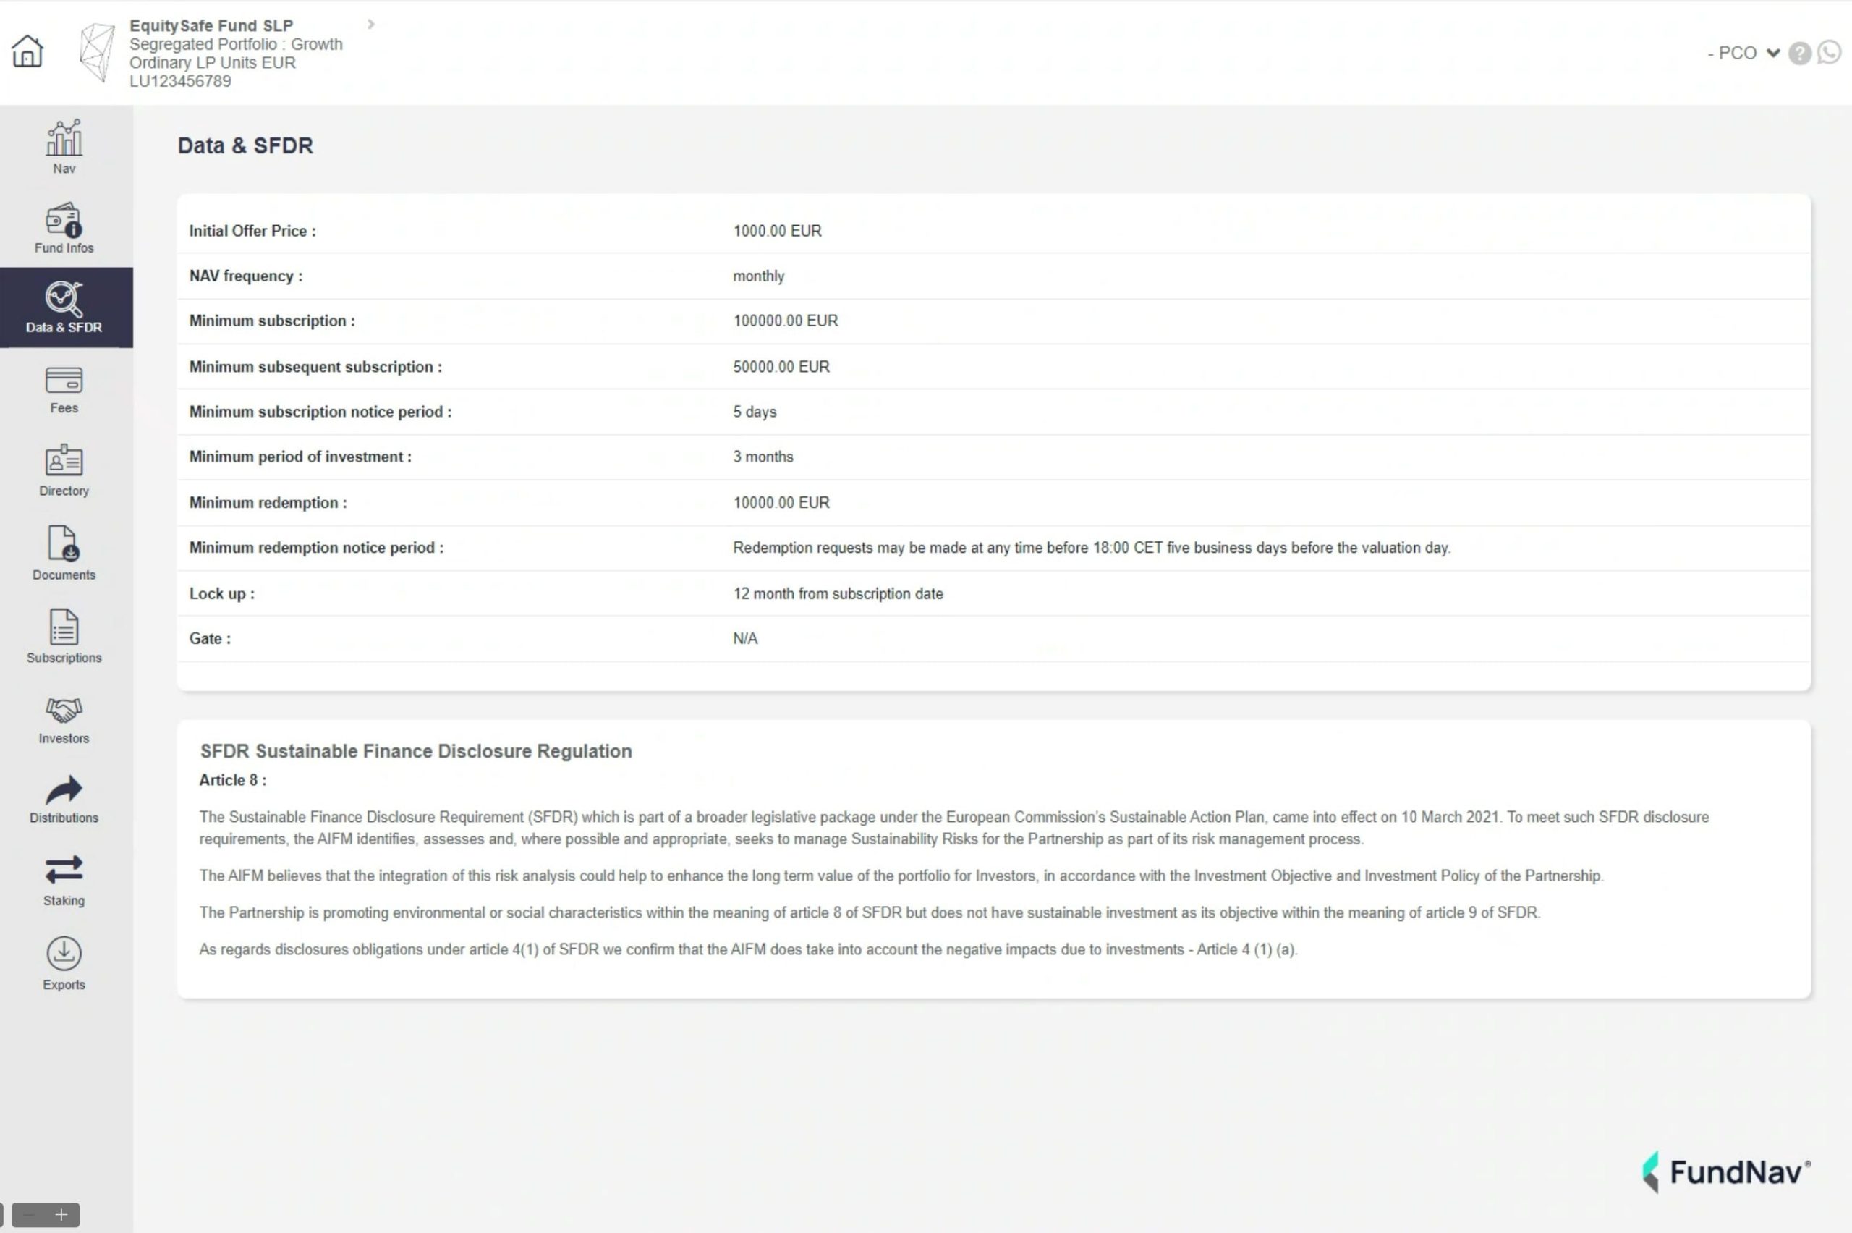
Task: Click the 12 month lock up value
Action: pyautogui.click(x=838, y=593)
